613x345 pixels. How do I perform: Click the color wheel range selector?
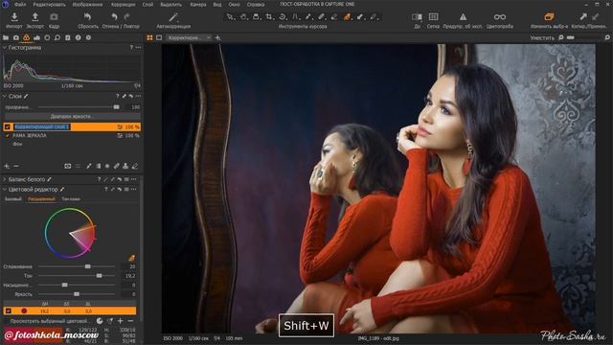click(70, 233)
